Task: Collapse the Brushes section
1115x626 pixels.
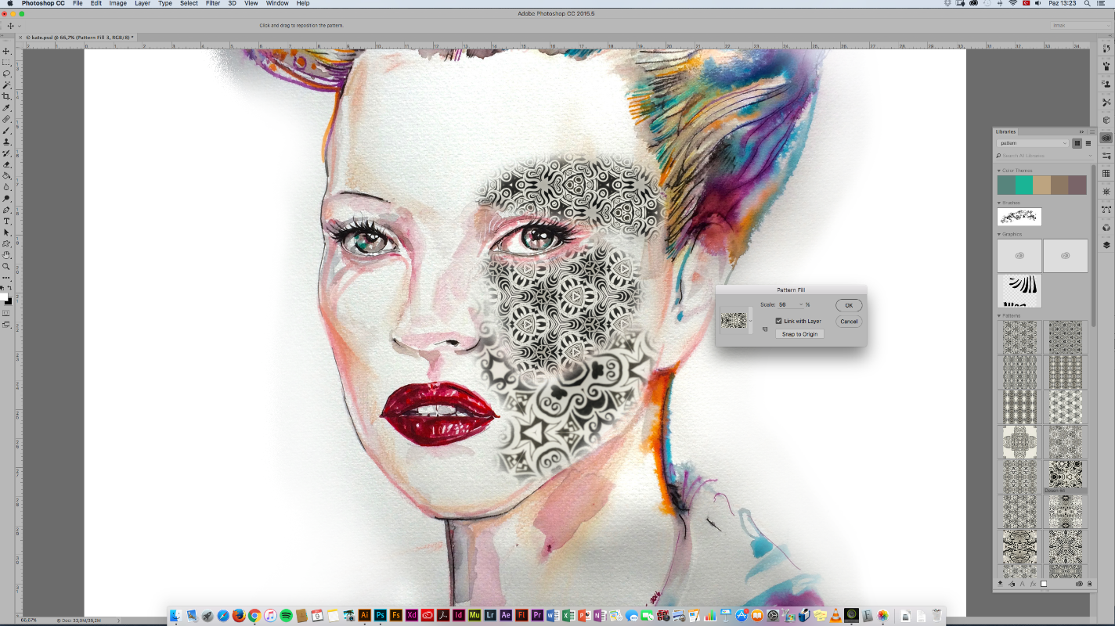Action: 999,203
